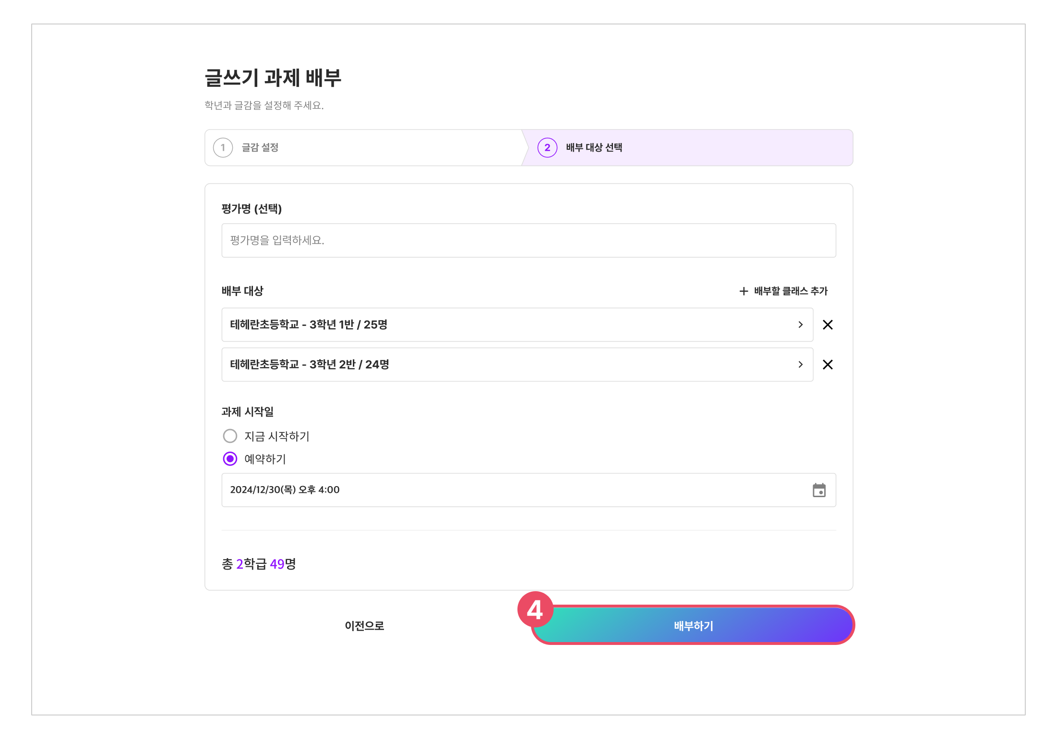1056x739 pixels.
Task: Click the step 2 circle number icon
Action: (x=547, y=148)
